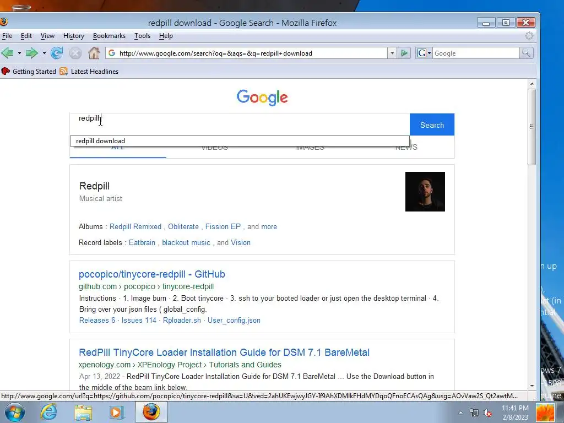Open the View menu
This screenshot has height=423, width=564.
47,36
